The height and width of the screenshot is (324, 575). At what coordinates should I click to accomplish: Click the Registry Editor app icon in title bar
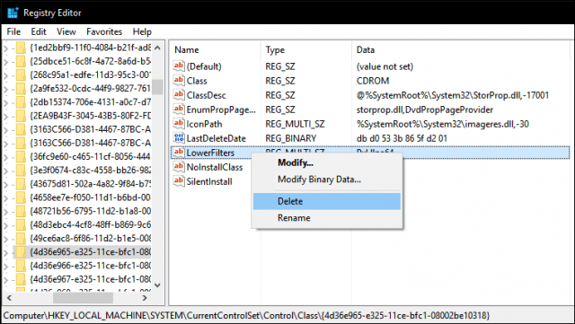(13, 13)
